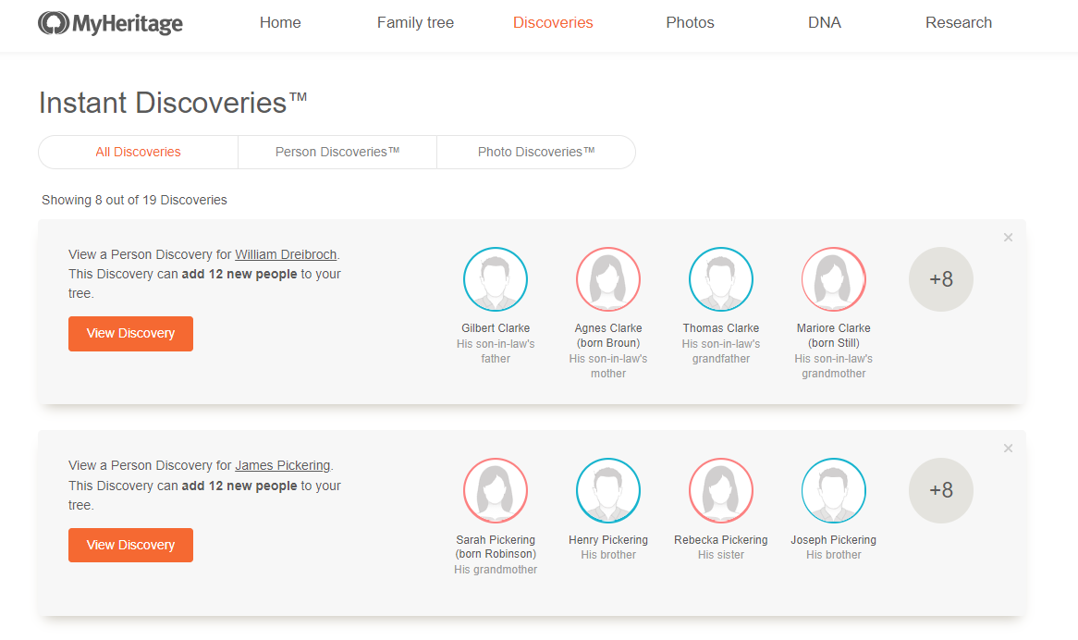The image size is (1078, 640).
Task: Click the MyHeritage logo
Action: [110, 22]
